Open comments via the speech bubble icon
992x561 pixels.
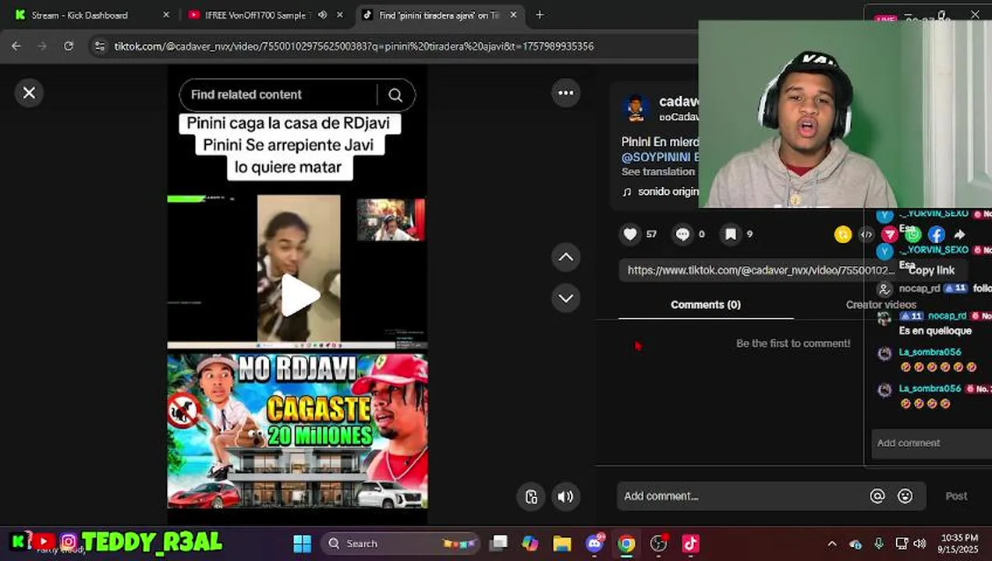click(x=682, y=234)
